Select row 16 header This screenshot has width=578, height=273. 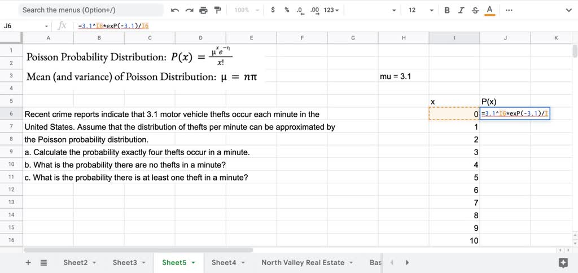pyautogui.click(x=11, y=240)
